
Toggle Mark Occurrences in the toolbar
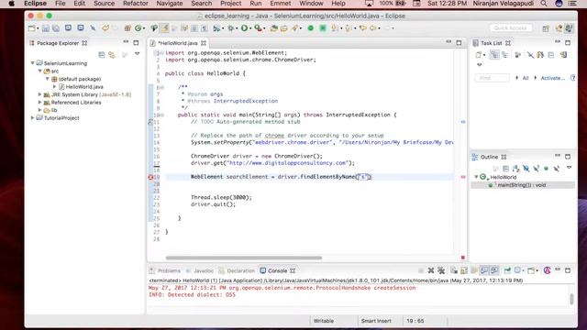(164, 28)
